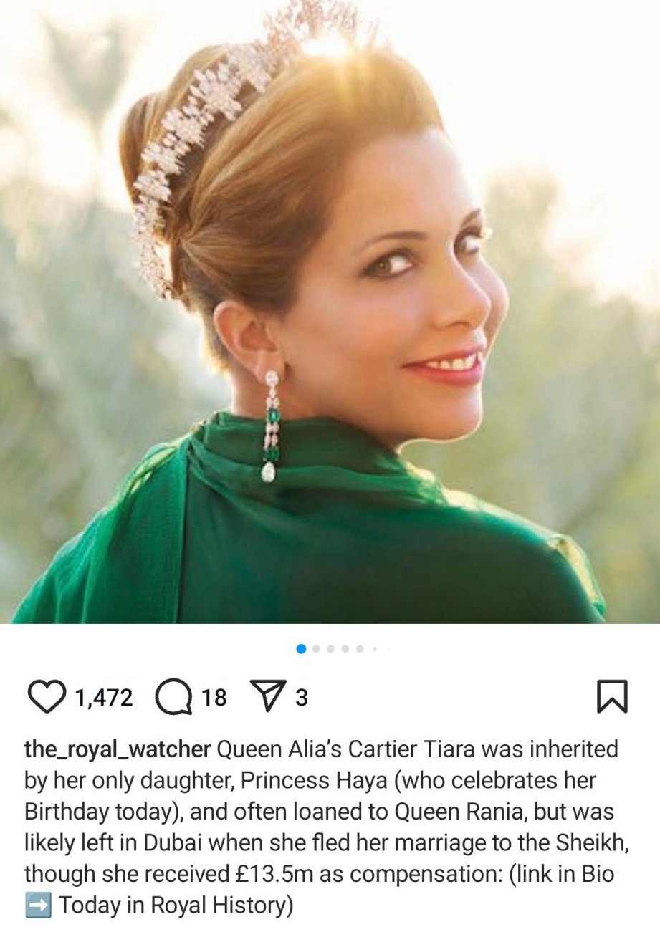Like the post with the heart icon
Image resolution: width=660 pixels, height=927 pixels.
[x=46, y=697]
